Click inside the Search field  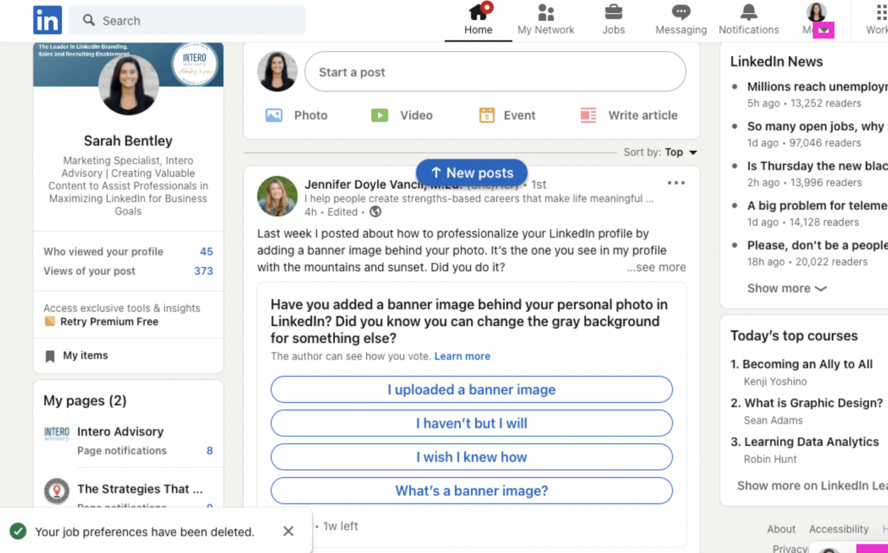pos(185,20)
